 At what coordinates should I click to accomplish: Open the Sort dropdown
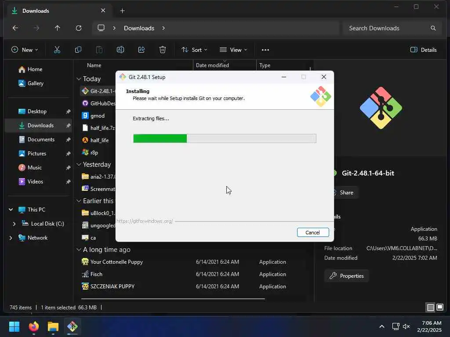(194, 50)
